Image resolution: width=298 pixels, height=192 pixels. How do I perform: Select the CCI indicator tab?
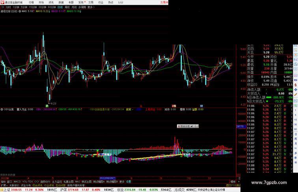(x=37, y=182)
